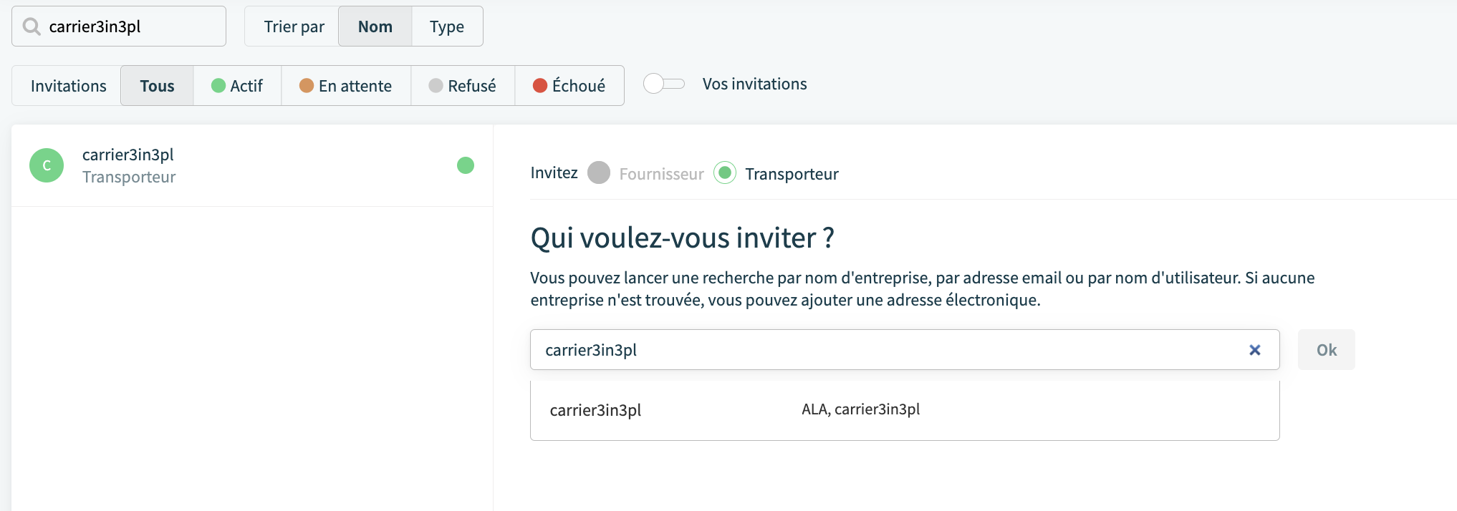The image size is (1457, 511).
Task: Toggle the Vos invitations switch
Action: click(x=664, y=84)
